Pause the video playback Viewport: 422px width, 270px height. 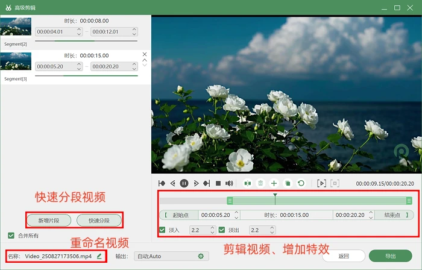tap(184, 183)
